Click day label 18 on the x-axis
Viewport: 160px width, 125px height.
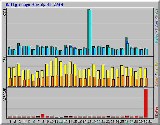[89, 122]
